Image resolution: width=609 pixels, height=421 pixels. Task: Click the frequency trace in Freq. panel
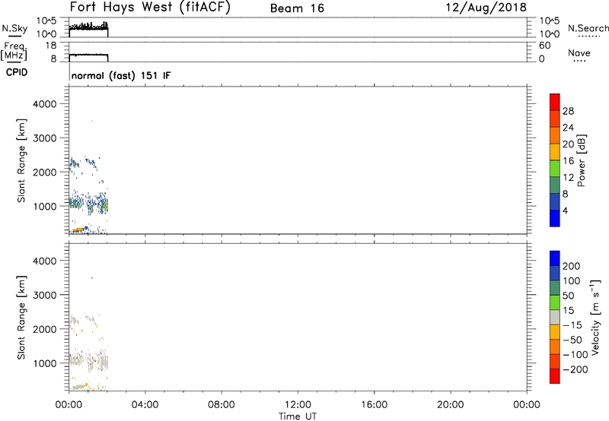[88, 55]
